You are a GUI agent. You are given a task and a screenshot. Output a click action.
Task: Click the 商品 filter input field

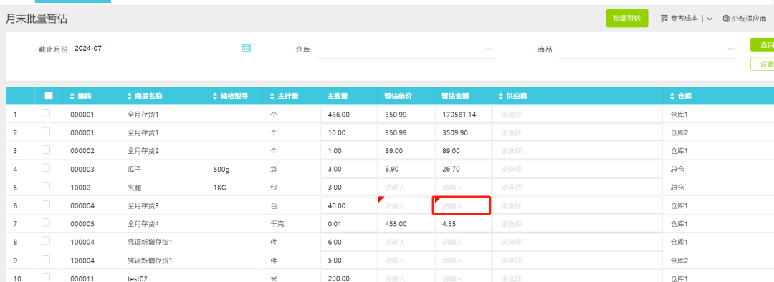(648, 49)
